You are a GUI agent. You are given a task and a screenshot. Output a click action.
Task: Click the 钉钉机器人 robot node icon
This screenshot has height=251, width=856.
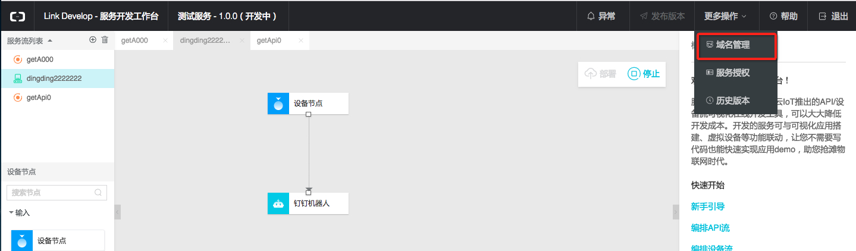coord(278,203)
